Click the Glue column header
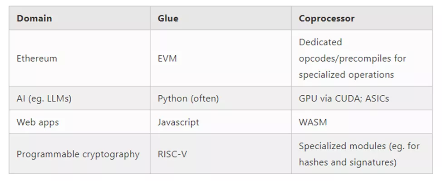 coord(221,18)
